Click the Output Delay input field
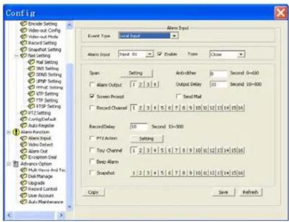This screenshot has width=289, height=222. (x=218, y=84)
